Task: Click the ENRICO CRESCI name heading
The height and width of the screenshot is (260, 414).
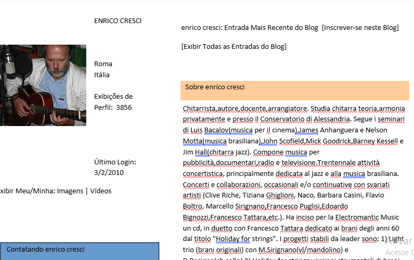Action: click(117, 21)
